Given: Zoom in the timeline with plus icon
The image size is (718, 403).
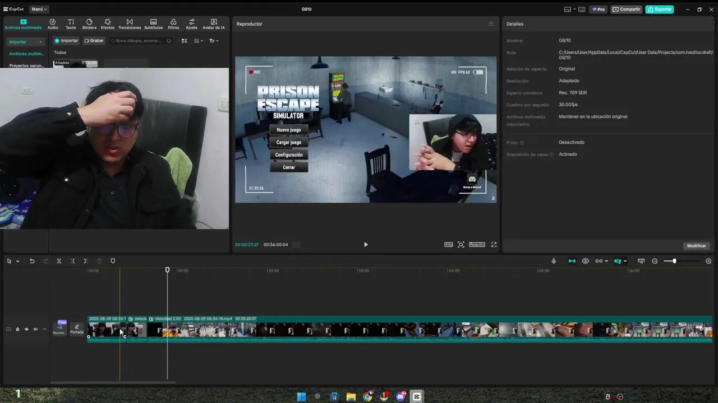Looking at the screenshot, I should (x=708, y=261).
